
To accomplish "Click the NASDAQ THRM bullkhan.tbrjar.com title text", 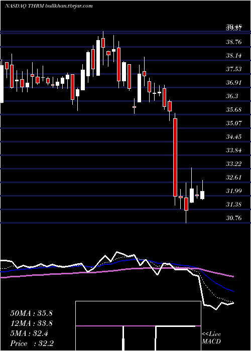I will 49,6.
